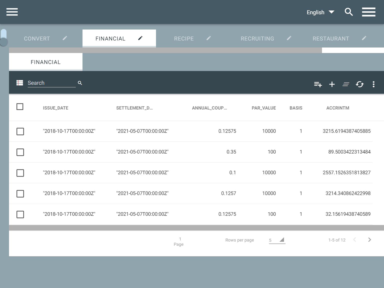This screenshot has width=384, height=288.
Task: Go to the next page of results
Action: coord(369,240)
